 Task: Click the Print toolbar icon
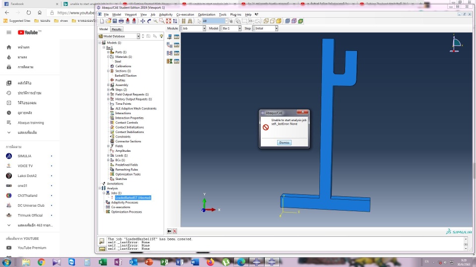point(121,21)
